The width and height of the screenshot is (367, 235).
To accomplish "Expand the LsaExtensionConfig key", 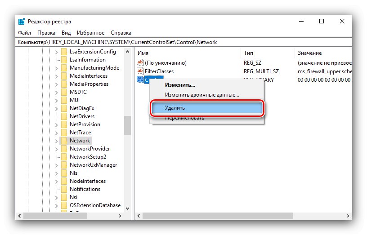I will click(56, 52).
